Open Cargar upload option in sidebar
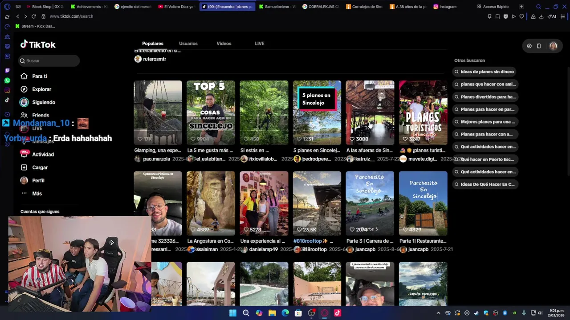This screenshot has width=570, height=320. pos(34,168)
